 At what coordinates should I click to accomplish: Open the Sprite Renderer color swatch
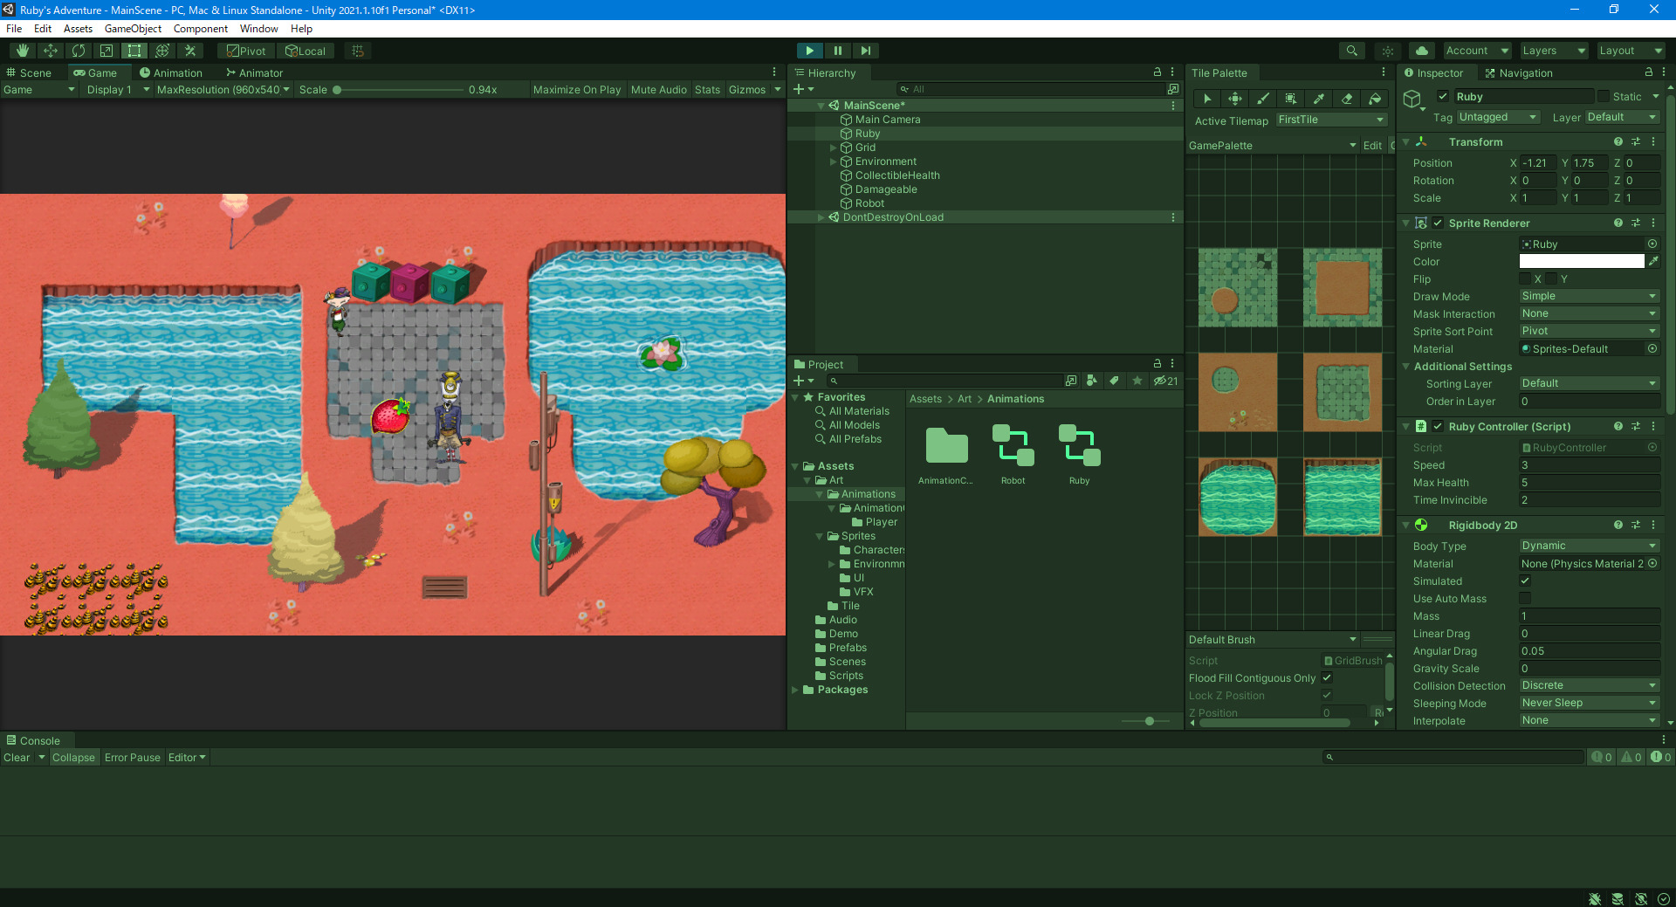[x=1580, y=261]
